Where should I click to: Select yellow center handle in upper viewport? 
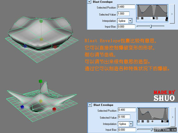[x=41, y=40]
